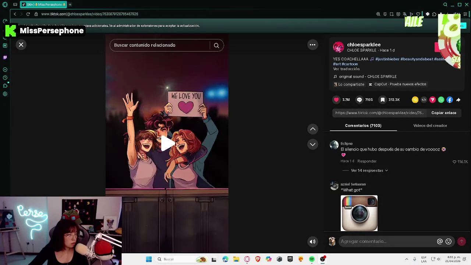
Task: Post the comment with the red send arrow
Action: point(461,241)
